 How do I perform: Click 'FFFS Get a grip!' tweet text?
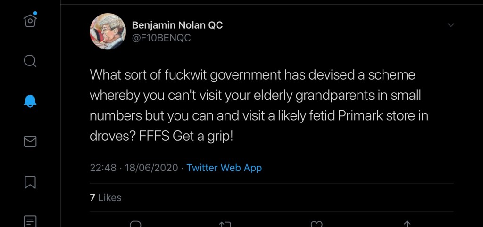[188, 136]
